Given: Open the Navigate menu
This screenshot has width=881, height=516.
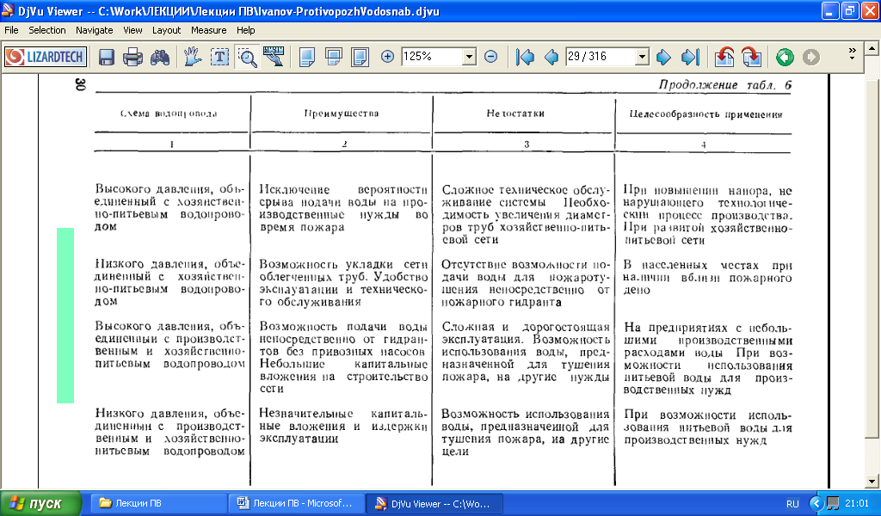Looking at the screenshot, I should point(95,30).
